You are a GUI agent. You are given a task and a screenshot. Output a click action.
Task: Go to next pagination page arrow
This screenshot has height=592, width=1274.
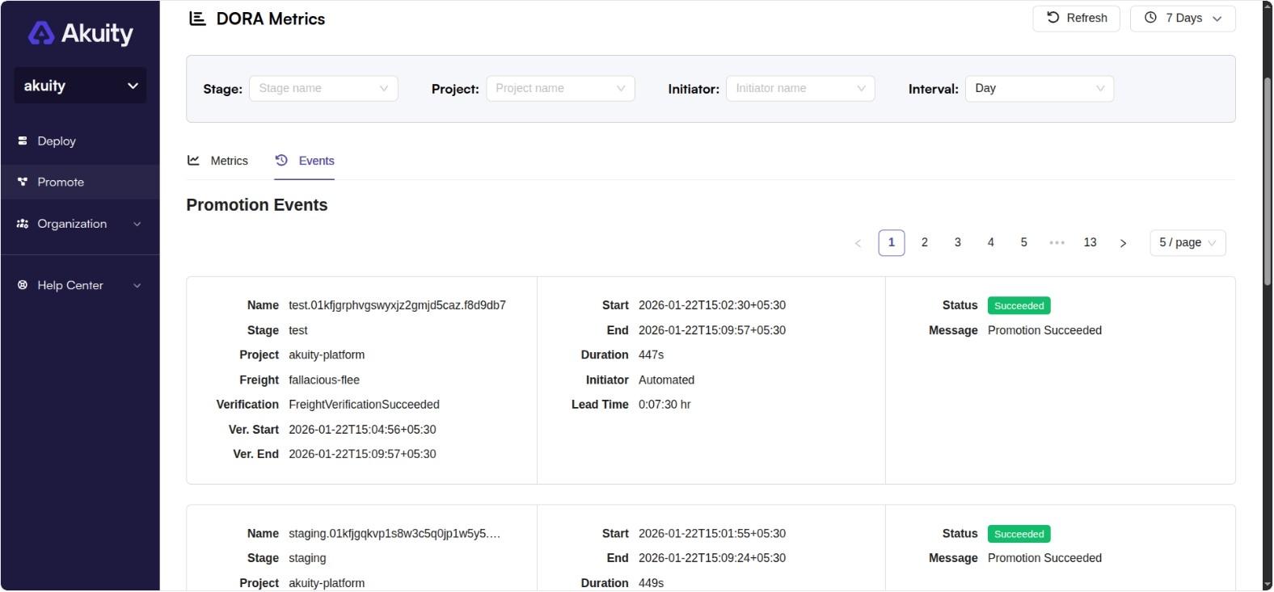coord(1123,243)
